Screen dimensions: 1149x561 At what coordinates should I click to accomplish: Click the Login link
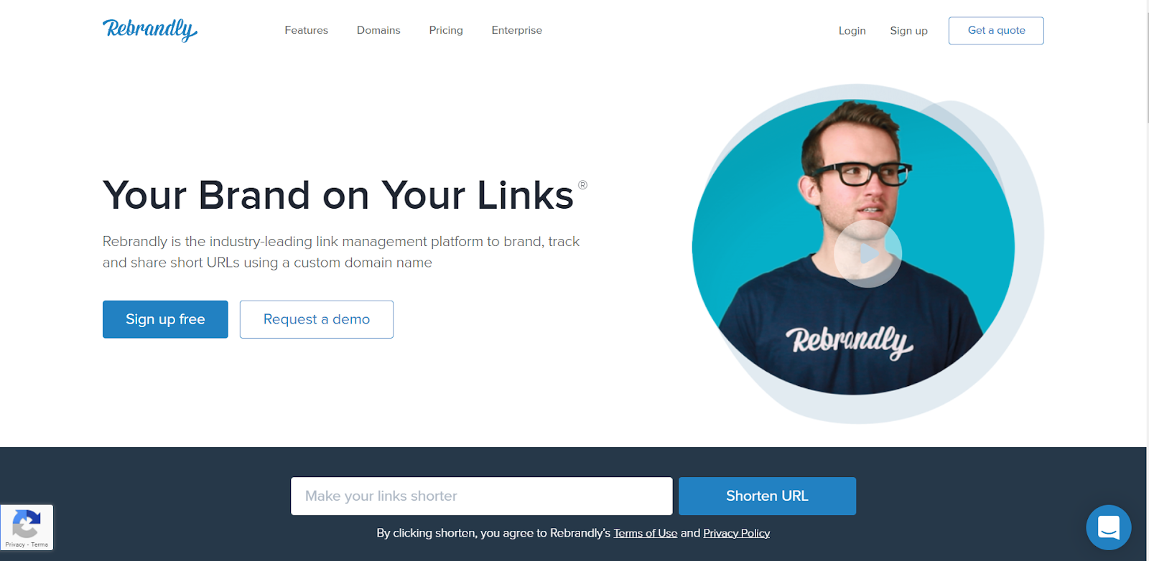[x=852, y=31]
